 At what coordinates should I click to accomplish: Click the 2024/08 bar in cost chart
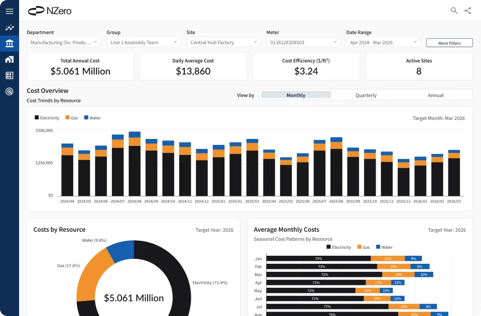point(135,166)
